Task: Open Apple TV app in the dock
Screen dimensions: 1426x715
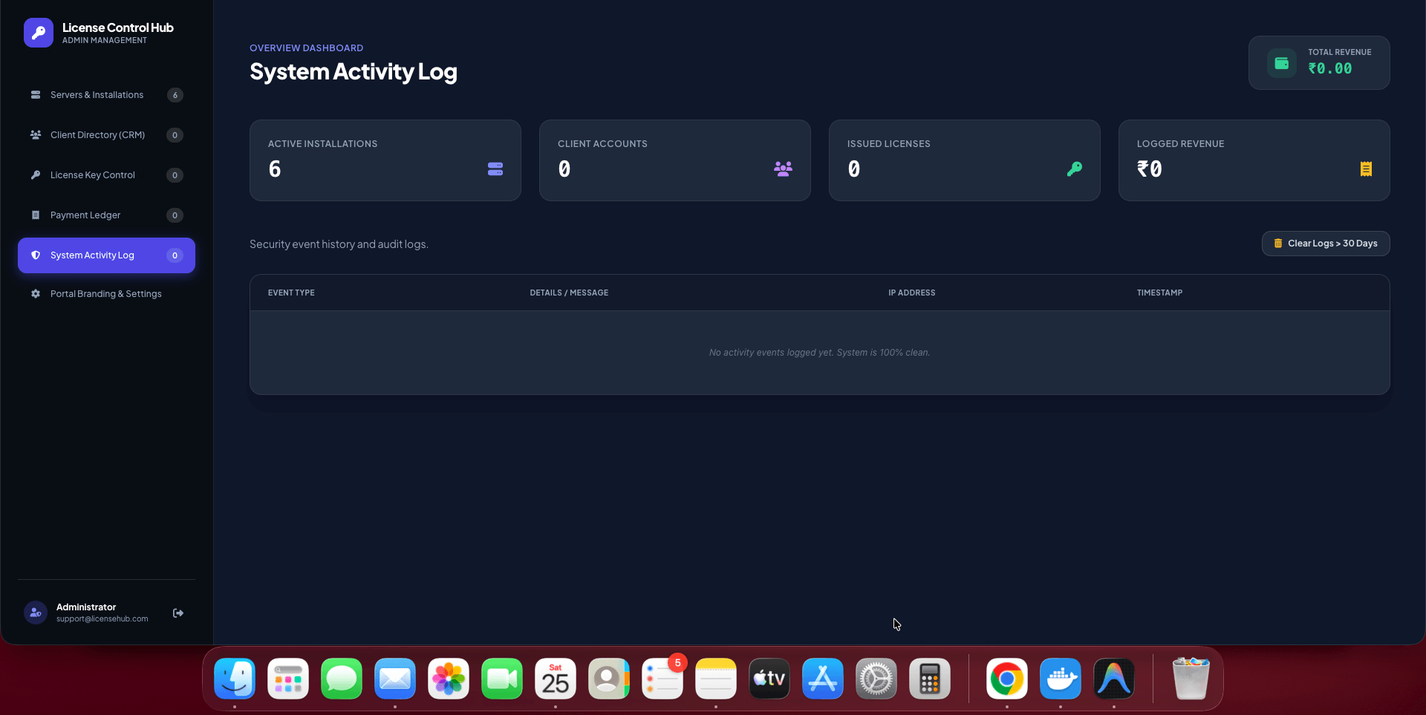Action: (769, 679)
